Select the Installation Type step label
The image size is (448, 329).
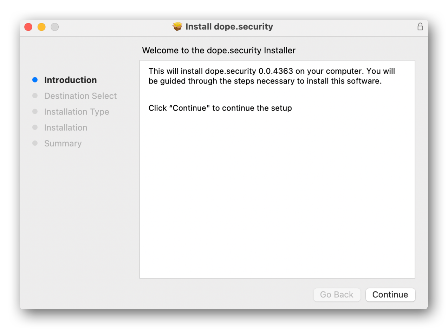click(76, 112)
